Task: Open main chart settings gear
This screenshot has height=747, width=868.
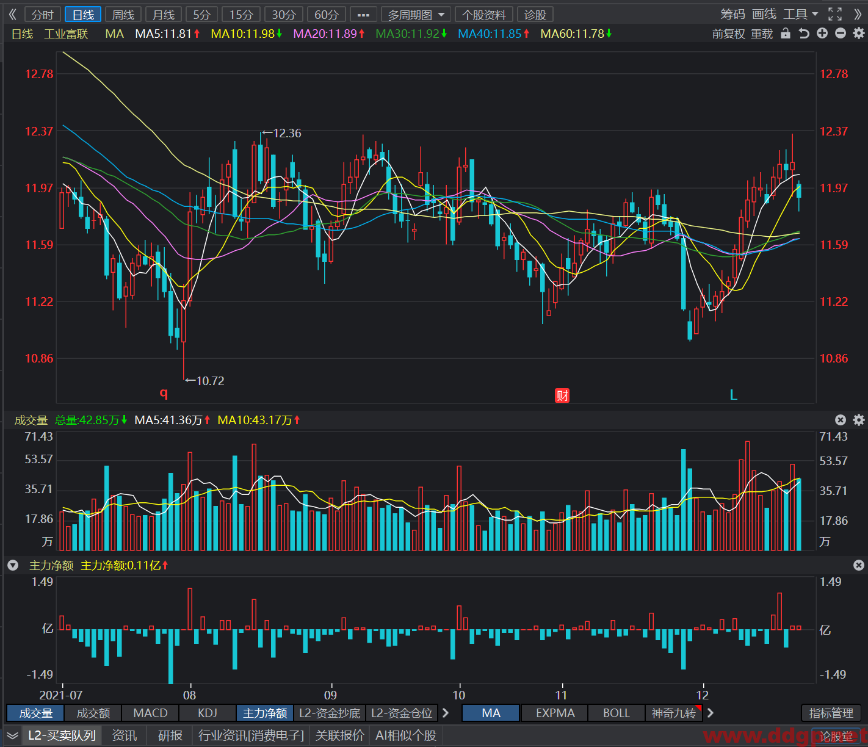Action: coord(859,34)
